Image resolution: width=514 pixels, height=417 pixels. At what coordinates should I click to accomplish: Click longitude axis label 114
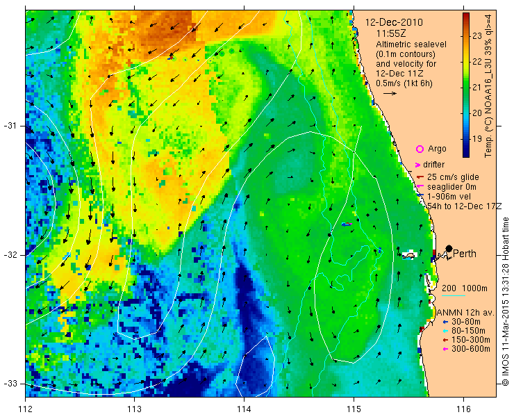(244, 409)
